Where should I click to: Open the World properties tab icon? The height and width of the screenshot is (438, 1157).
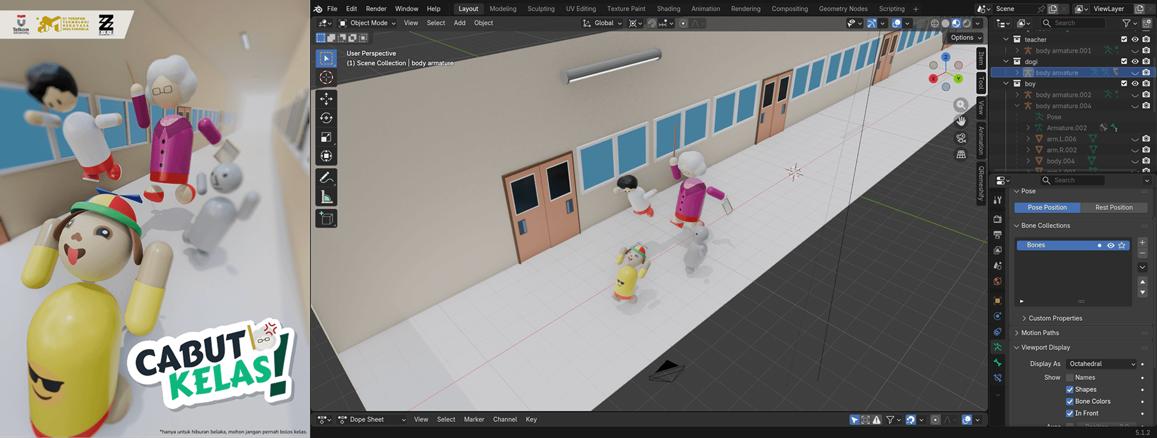(x=997, y=281)
